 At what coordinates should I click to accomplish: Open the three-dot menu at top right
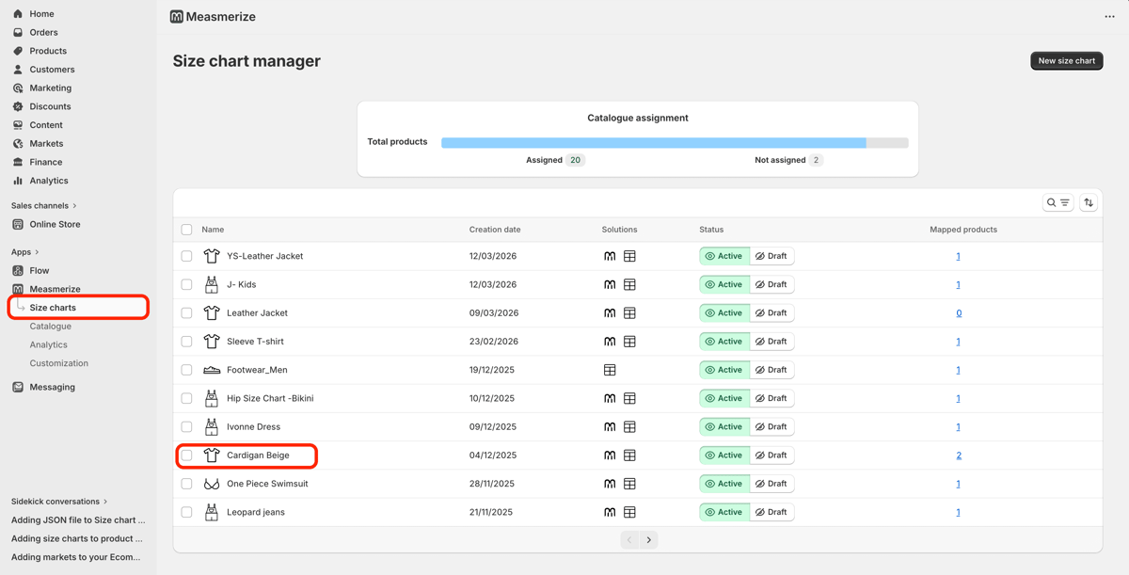1109,16
